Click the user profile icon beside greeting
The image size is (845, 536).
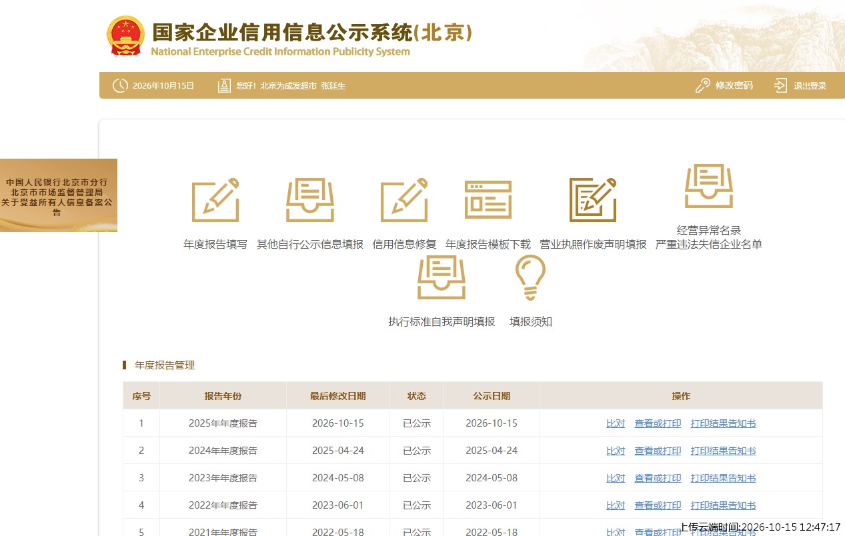(x=224, y=85)
